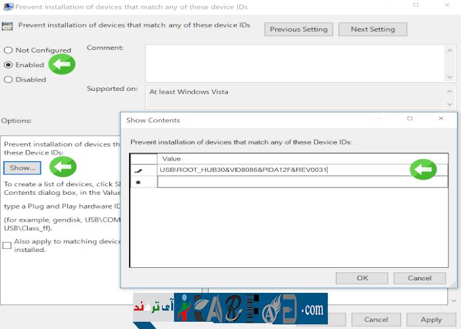Click the USB\ROOT_HUB30 value field
The image size is (461, 329).
[x=283, y=170]
